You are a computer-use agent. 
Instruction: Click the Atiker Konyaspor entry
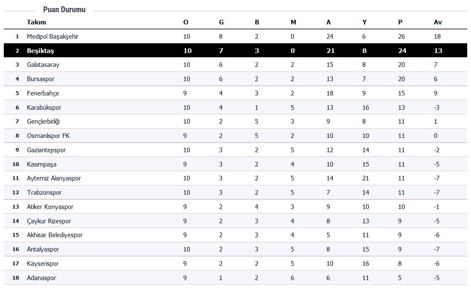coord(50,207)
